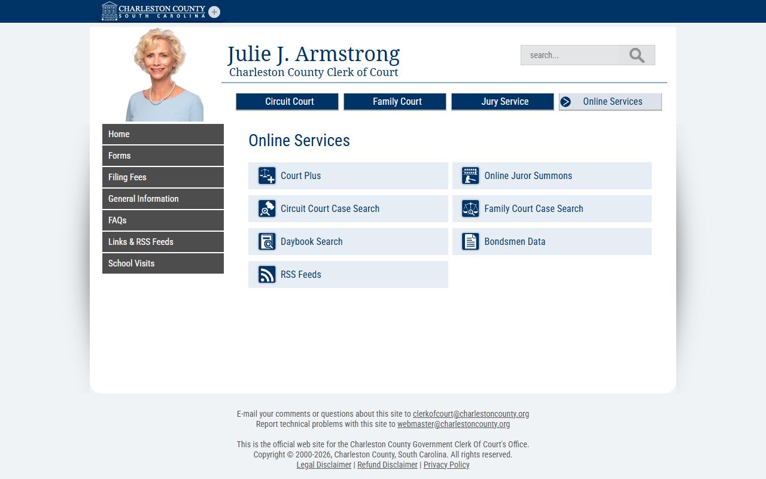Click the webmaster@charlestoncounty.org email link

[x=454, y=424]
